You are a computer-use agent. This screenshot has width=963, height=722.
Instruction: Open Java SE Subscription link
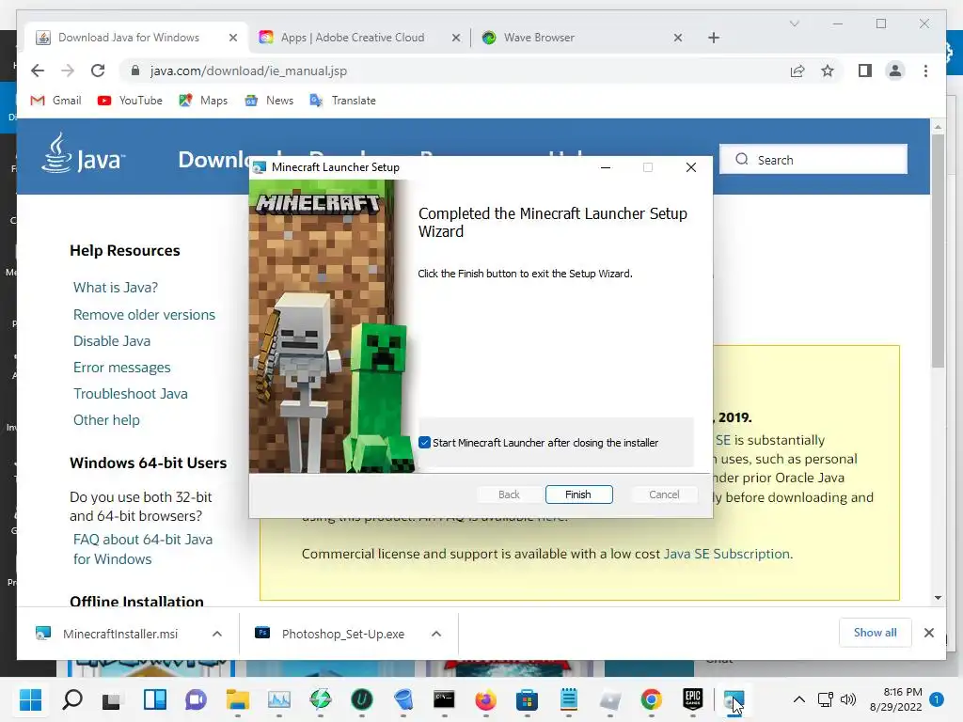pyautogui.click(x=727, y=554)
